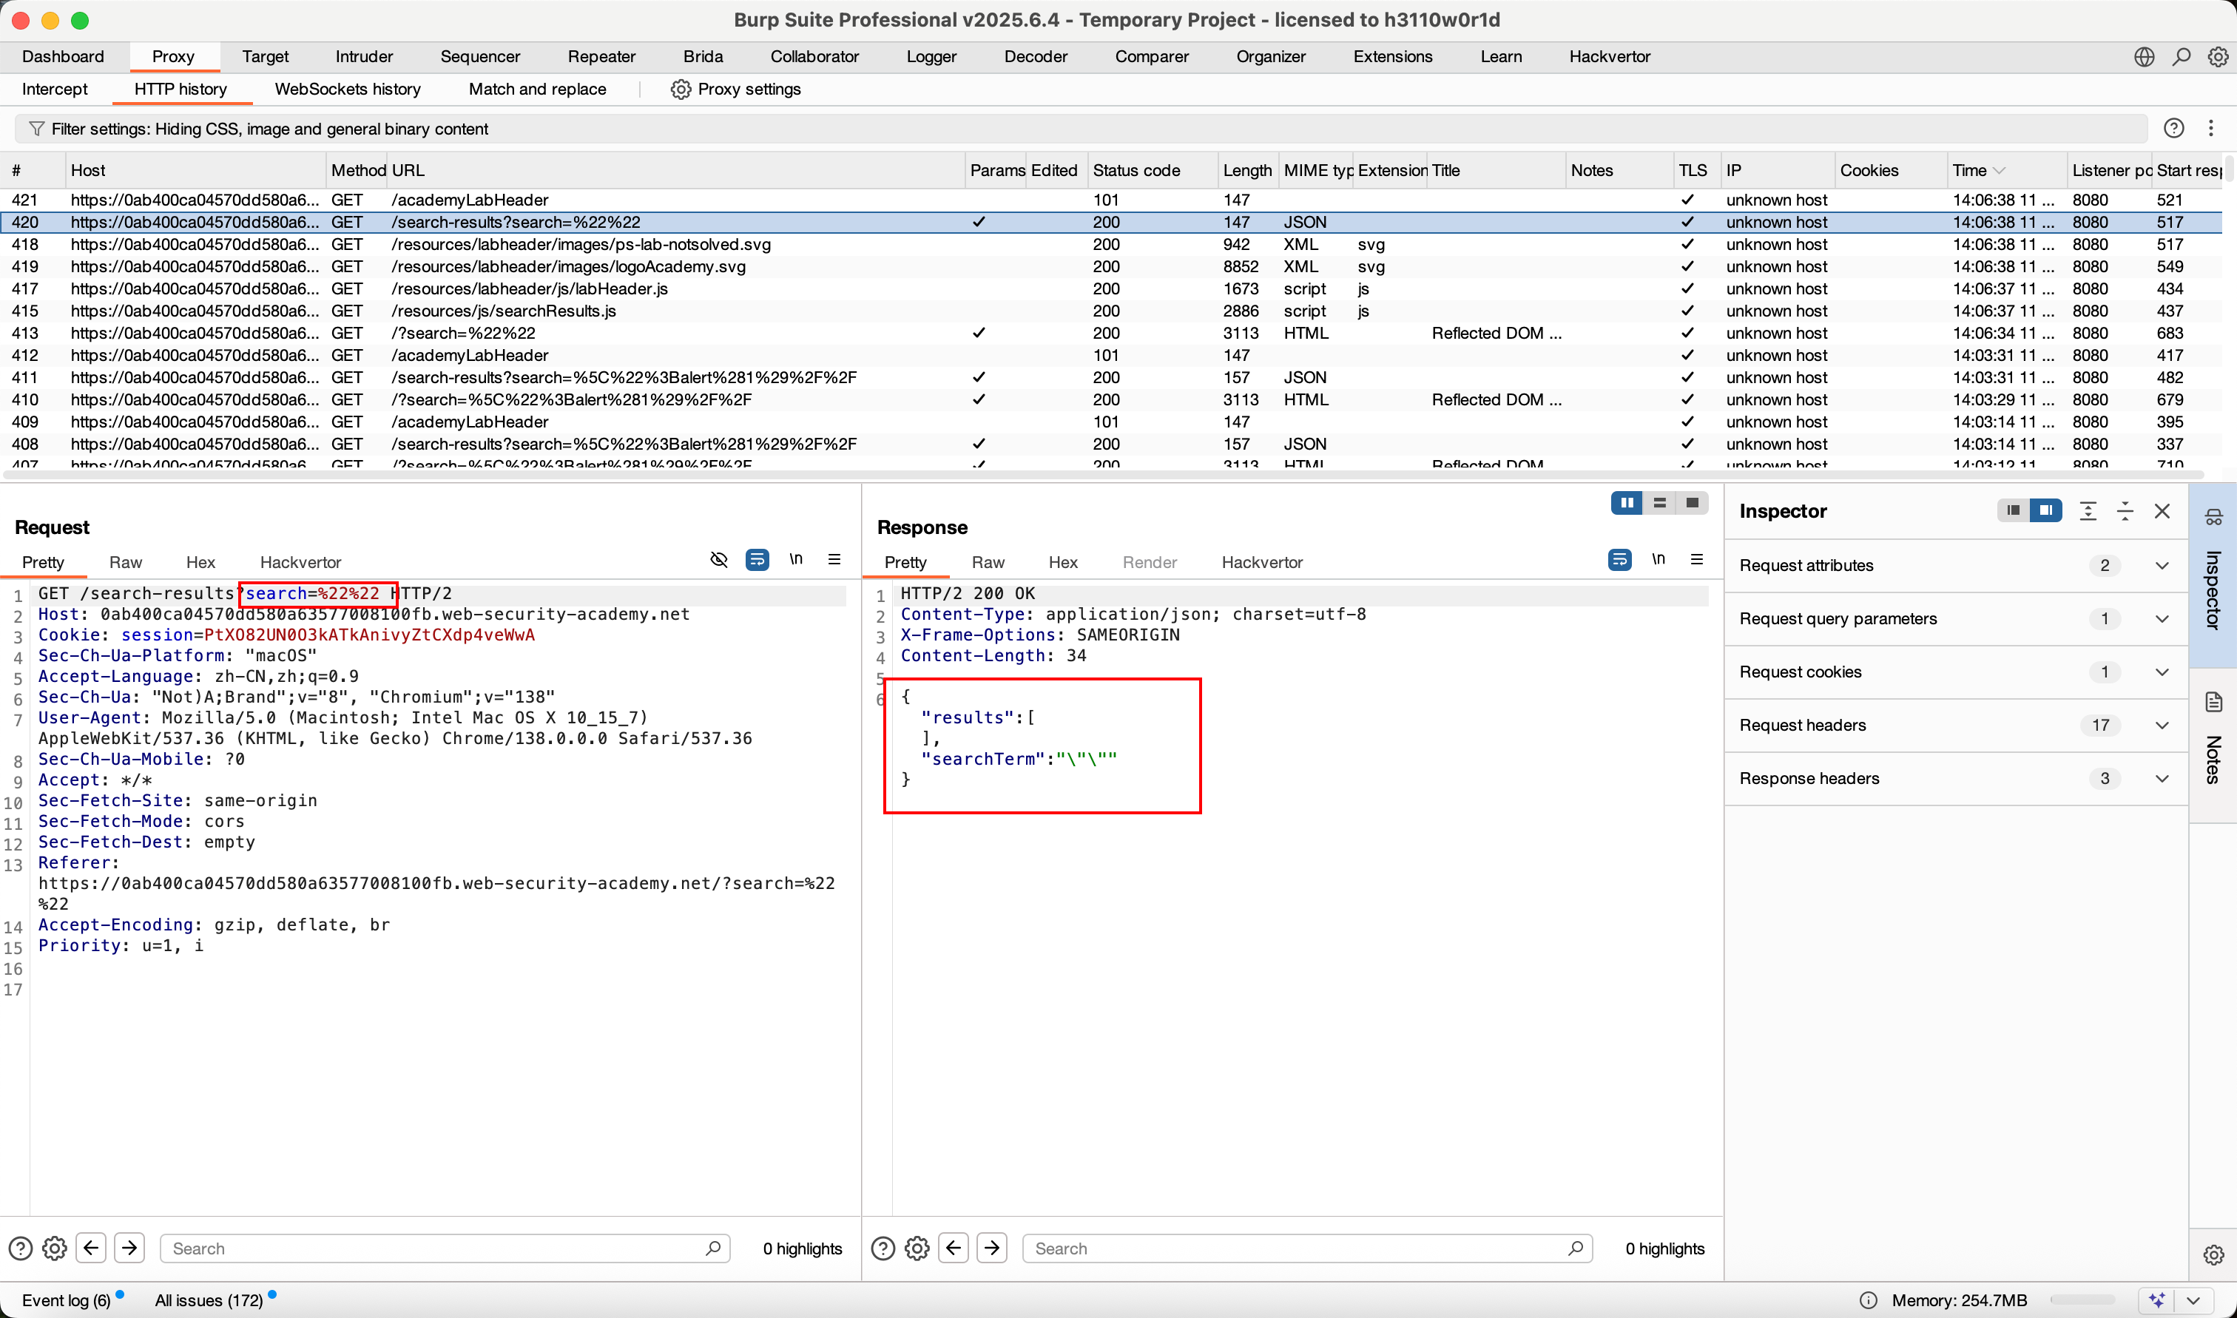Open dropdown arrow beside AI sparkle icon
This screenshot has height=1318, width=2237.
tap(2194, 1300)
